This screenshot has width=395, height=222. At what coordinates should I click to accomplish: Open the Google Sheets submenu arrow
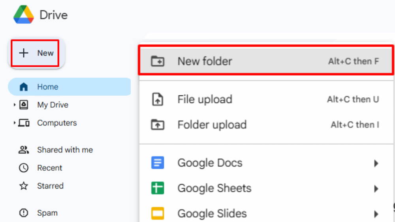pyautogui.click(x=376, y=188)
